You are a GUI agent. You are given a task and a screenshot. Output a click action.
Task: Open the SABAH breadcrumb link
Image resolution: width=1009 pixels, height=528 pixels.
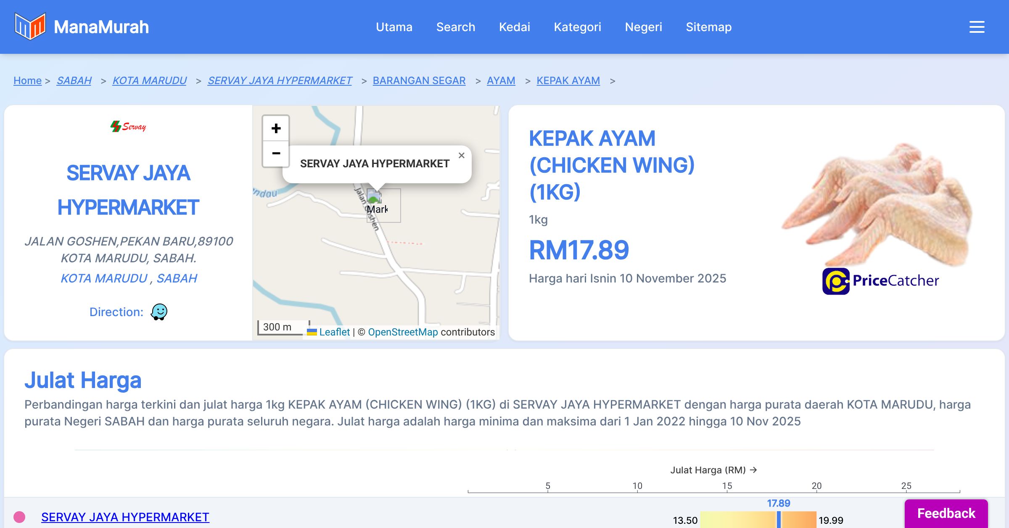(x=74, y=80)
